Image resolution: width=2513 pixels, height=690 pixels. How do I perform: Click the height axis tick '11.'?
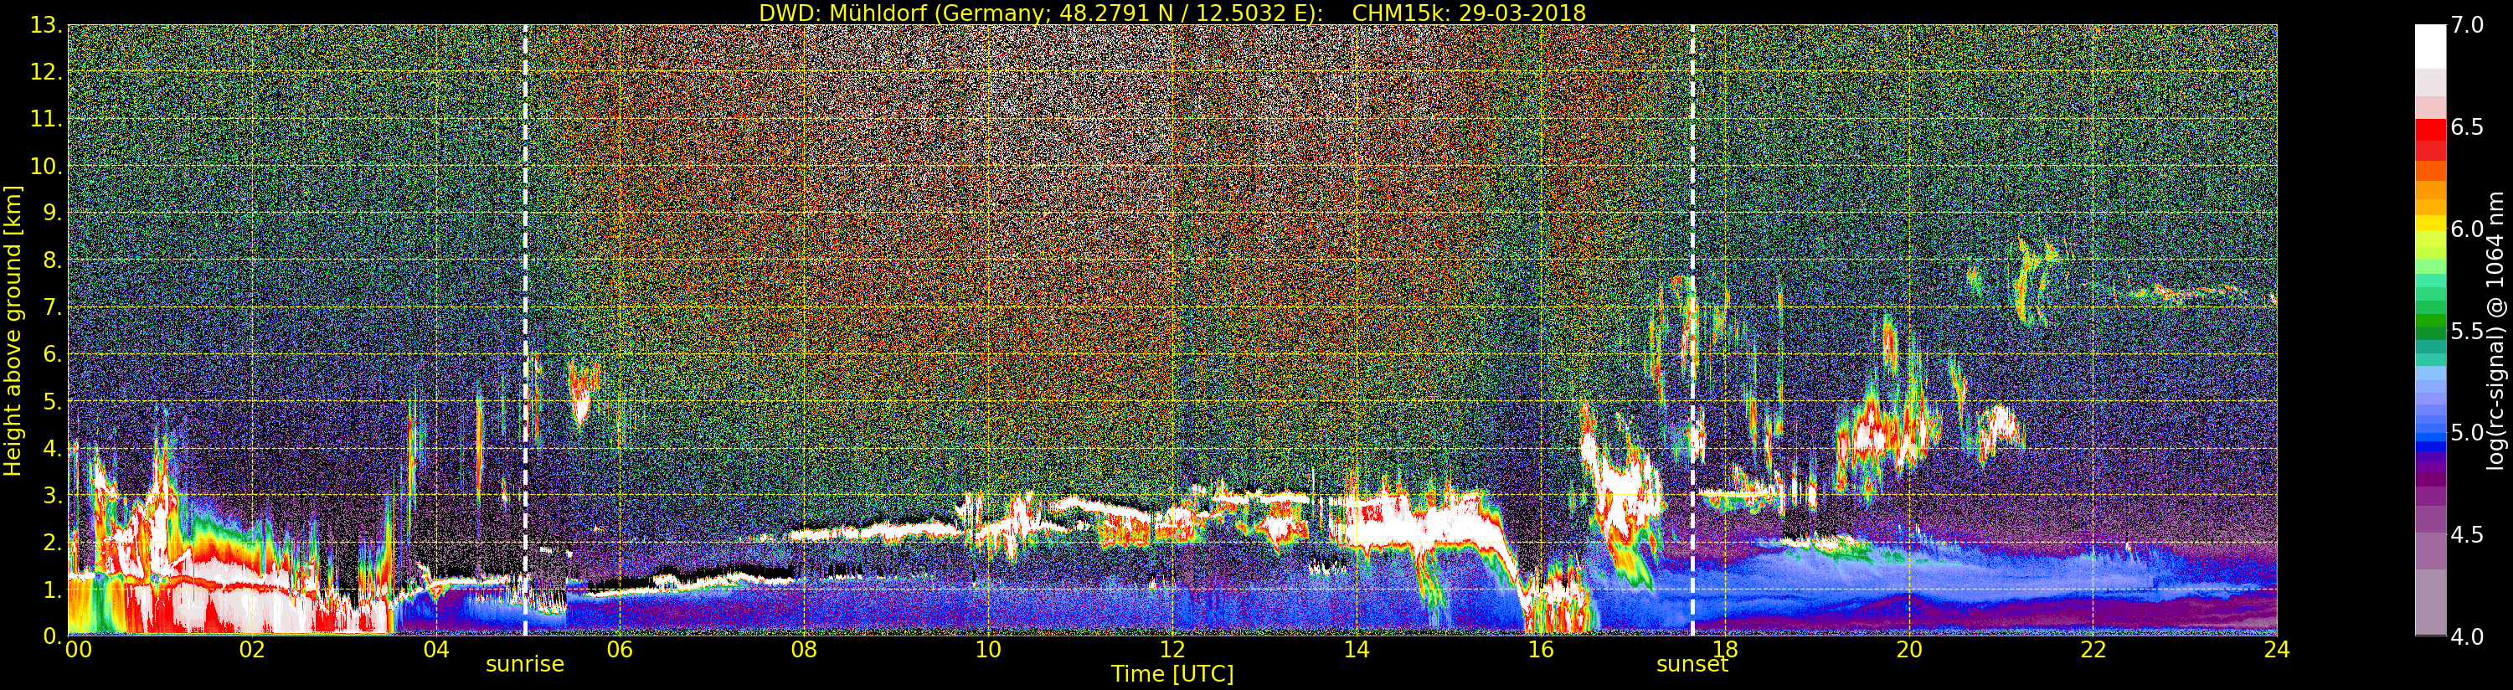click(47, 119)
